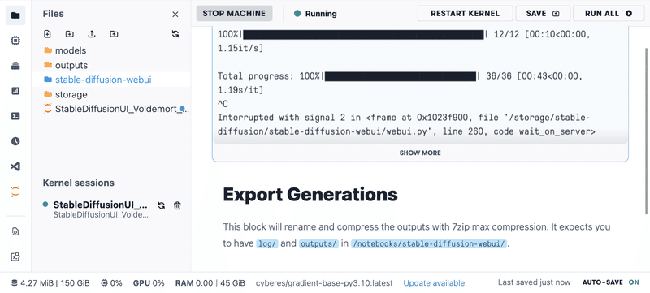Delete the StableDiffusionUI kernel session
The width and height of the screenshot is (650, 293).
click(177, 205)
